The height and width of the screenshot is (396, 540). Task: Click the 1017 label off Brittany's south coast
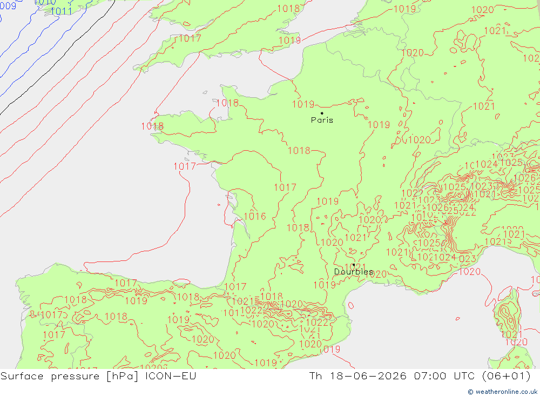point(185,166)
